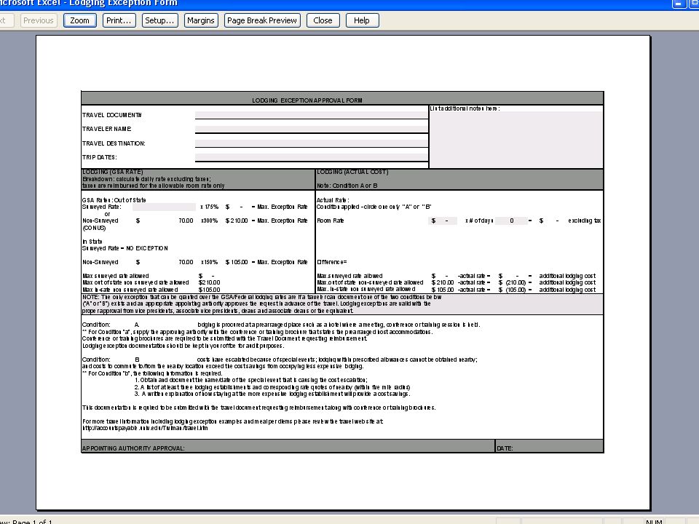Screen dimensions: 699x524
Task: Click the "NOTE:" paragraph about GSA/Federal rates
Action: click(x=262, y=304)
